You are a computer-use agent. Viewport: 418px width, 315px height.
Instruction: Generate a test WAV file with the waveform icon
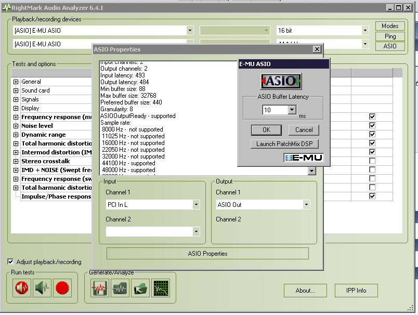click(x=99, y=288)
